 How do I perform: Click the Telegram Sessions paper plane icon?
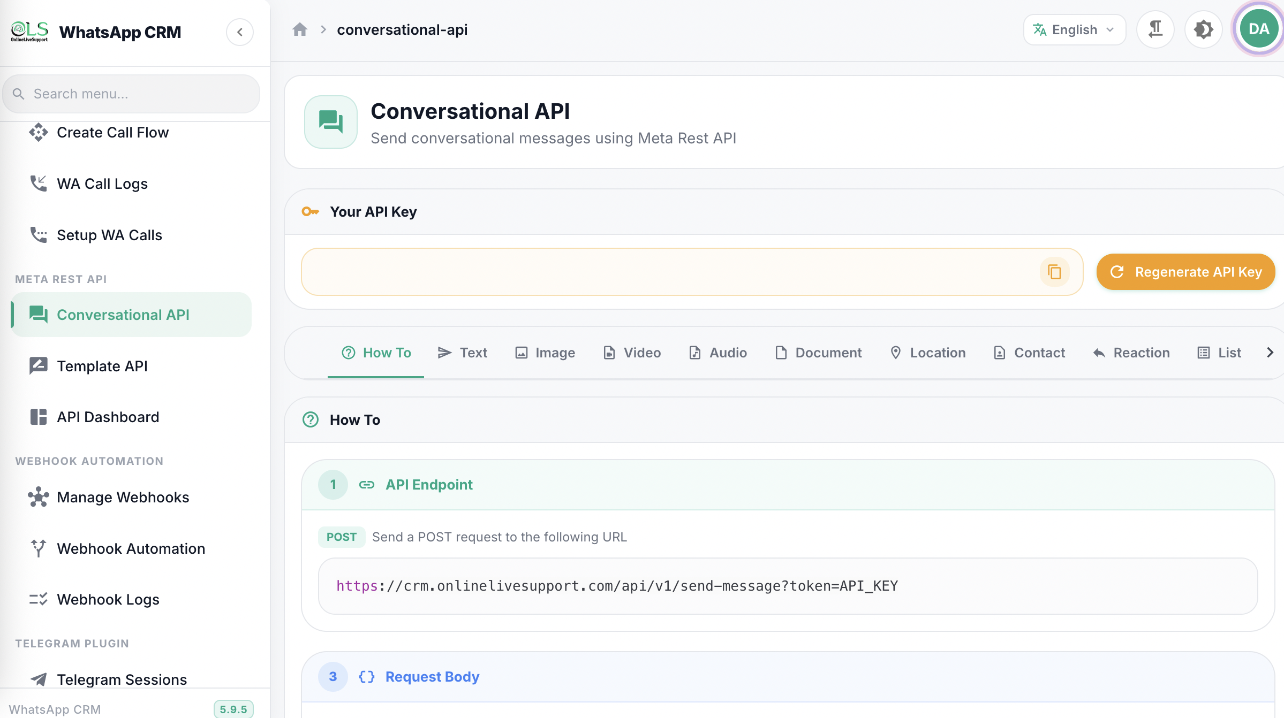point(38,679)
